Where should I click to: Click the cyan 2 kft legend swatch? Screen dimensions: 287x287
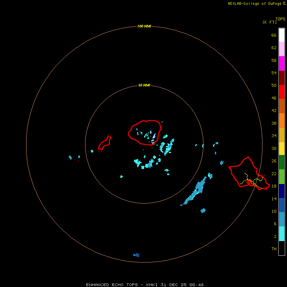click(282, 234)
